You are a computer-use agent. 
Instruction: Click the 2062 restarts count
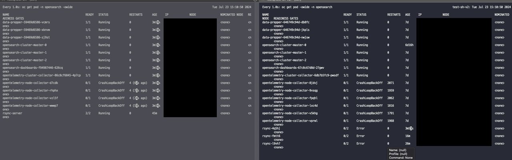[x=390, y=98]
